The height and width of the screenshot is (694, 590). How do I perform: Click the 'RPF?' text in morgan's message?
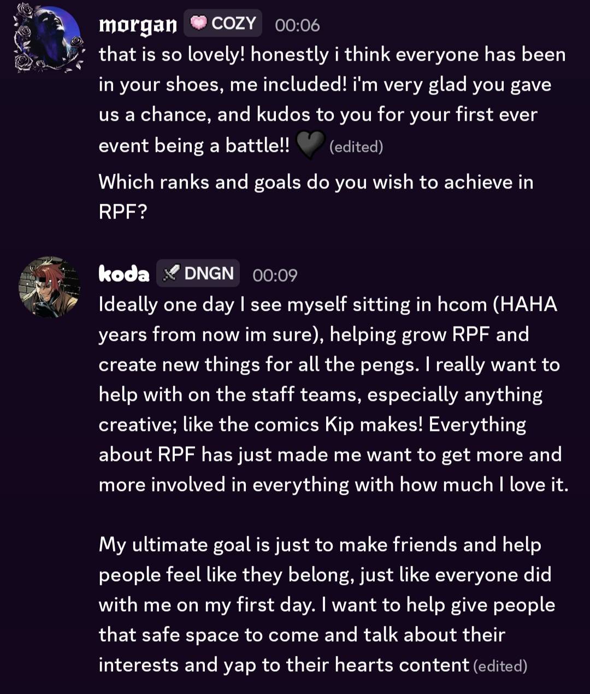(123, 212)
